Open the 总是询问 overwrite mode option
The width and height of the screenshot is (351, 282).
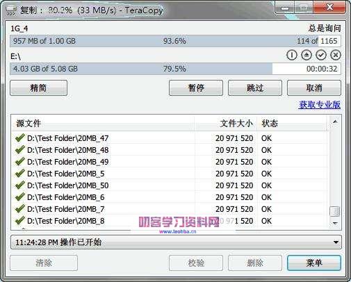point(325,28)
